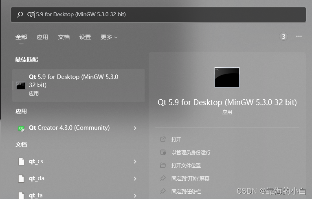312x199 pixels.
Task: Click the qt_cs document file icon
Action: coord(21,162)
